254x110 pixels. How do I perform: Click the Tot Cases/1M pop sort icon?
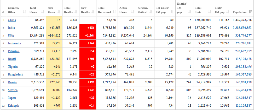click(172, 12)
